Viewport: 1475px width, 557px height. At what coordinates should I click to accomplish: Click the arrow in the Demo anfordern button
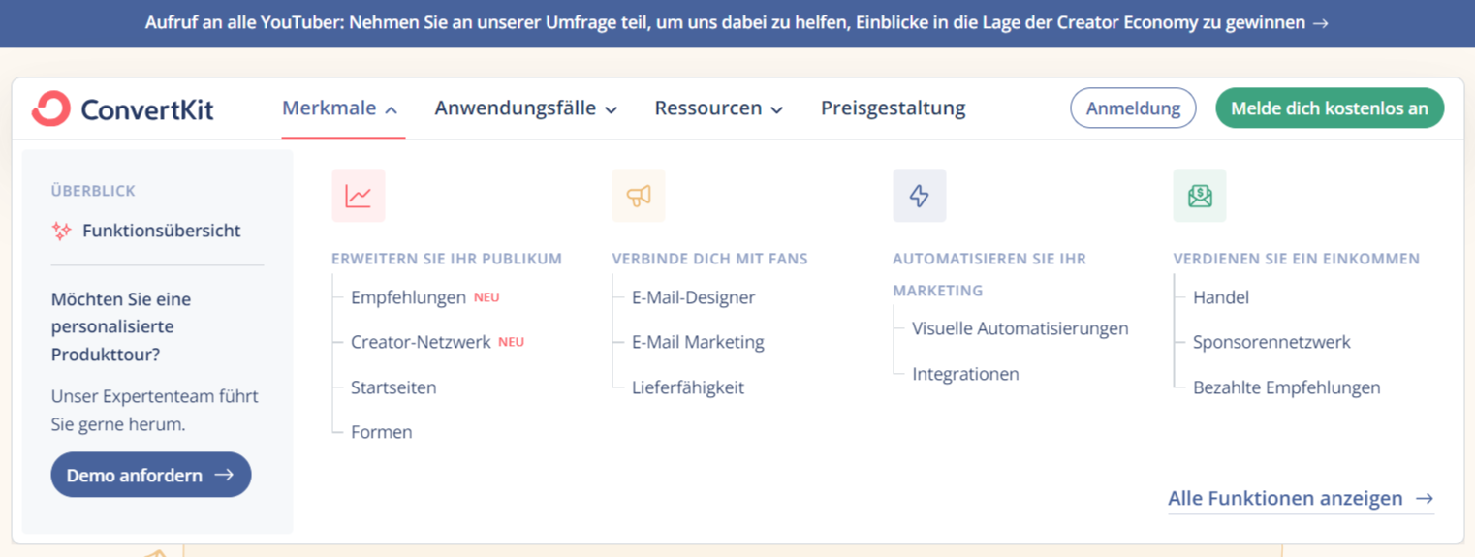[224, 475]
